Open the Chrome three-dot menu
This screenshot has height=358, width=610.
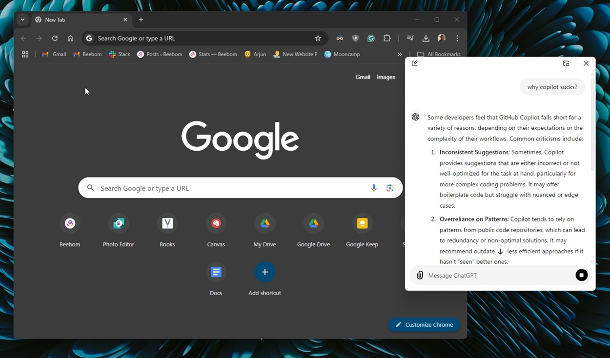click(x=457, y=38)
